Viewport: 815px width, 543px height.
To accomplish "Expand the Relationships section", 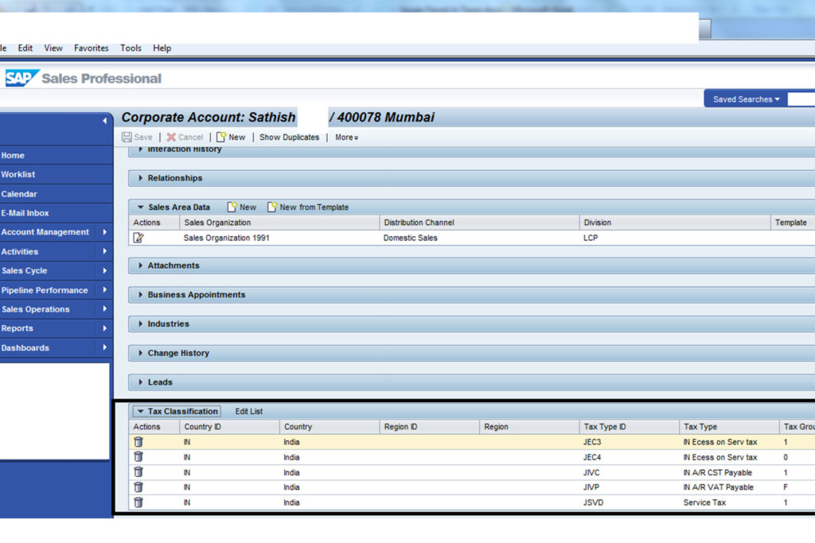I will (x=140, y=178).
